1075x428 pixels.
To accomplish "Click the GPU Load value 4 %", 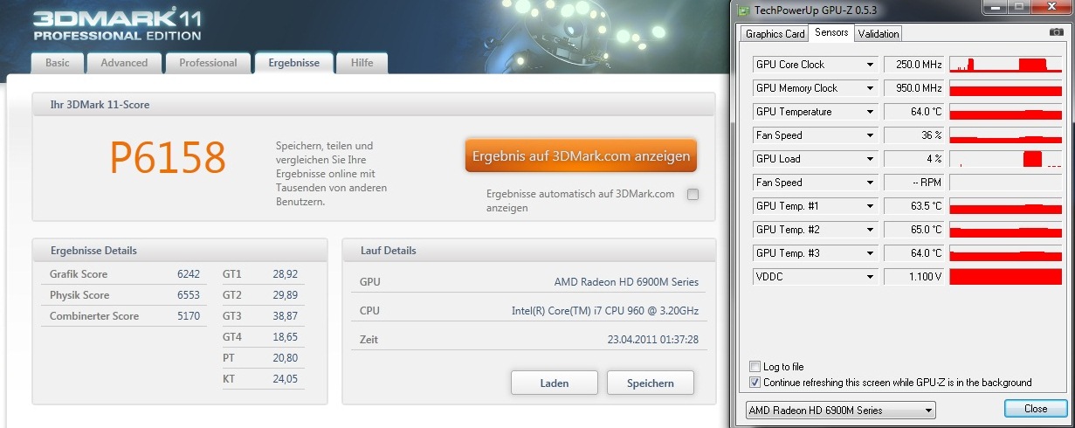I will pyautogui.click(x=913, y=159).
